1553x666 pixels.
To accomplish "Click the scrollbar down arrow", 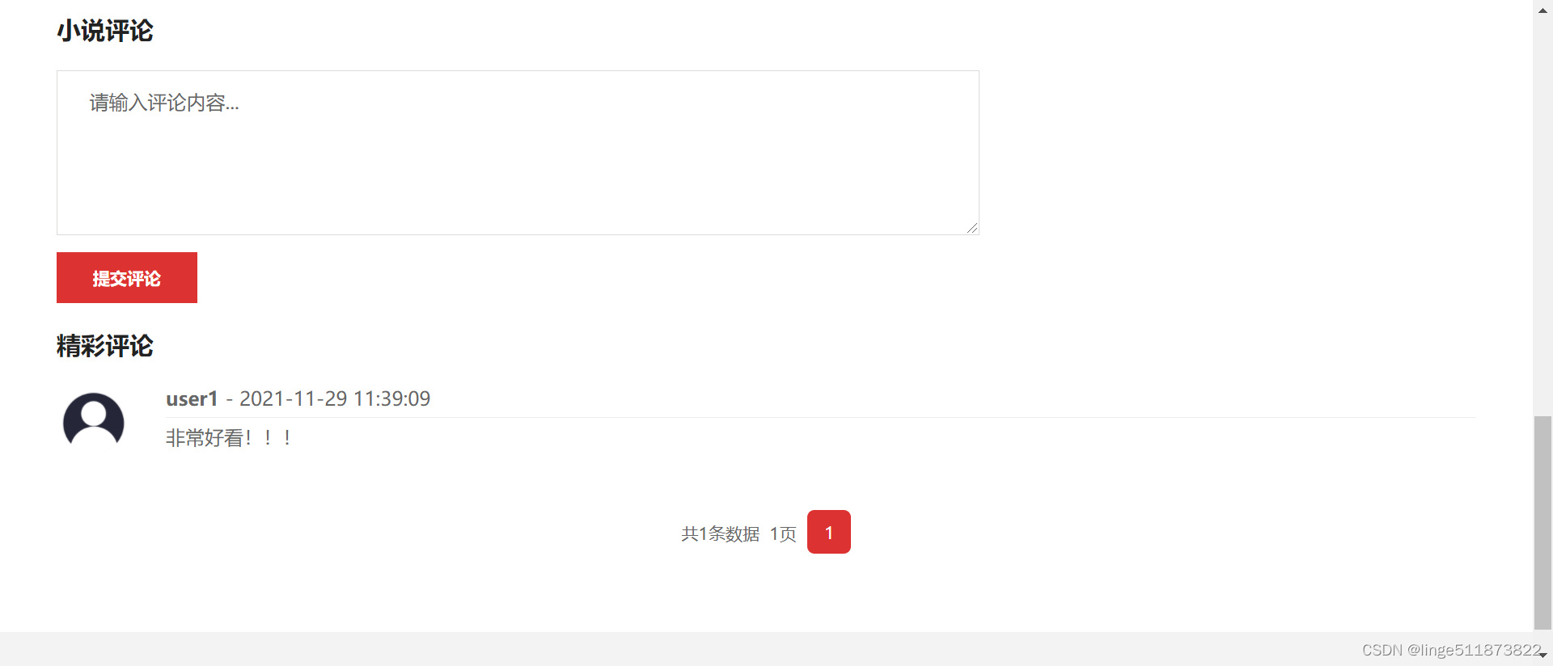I will click(x=1542, y=655).
